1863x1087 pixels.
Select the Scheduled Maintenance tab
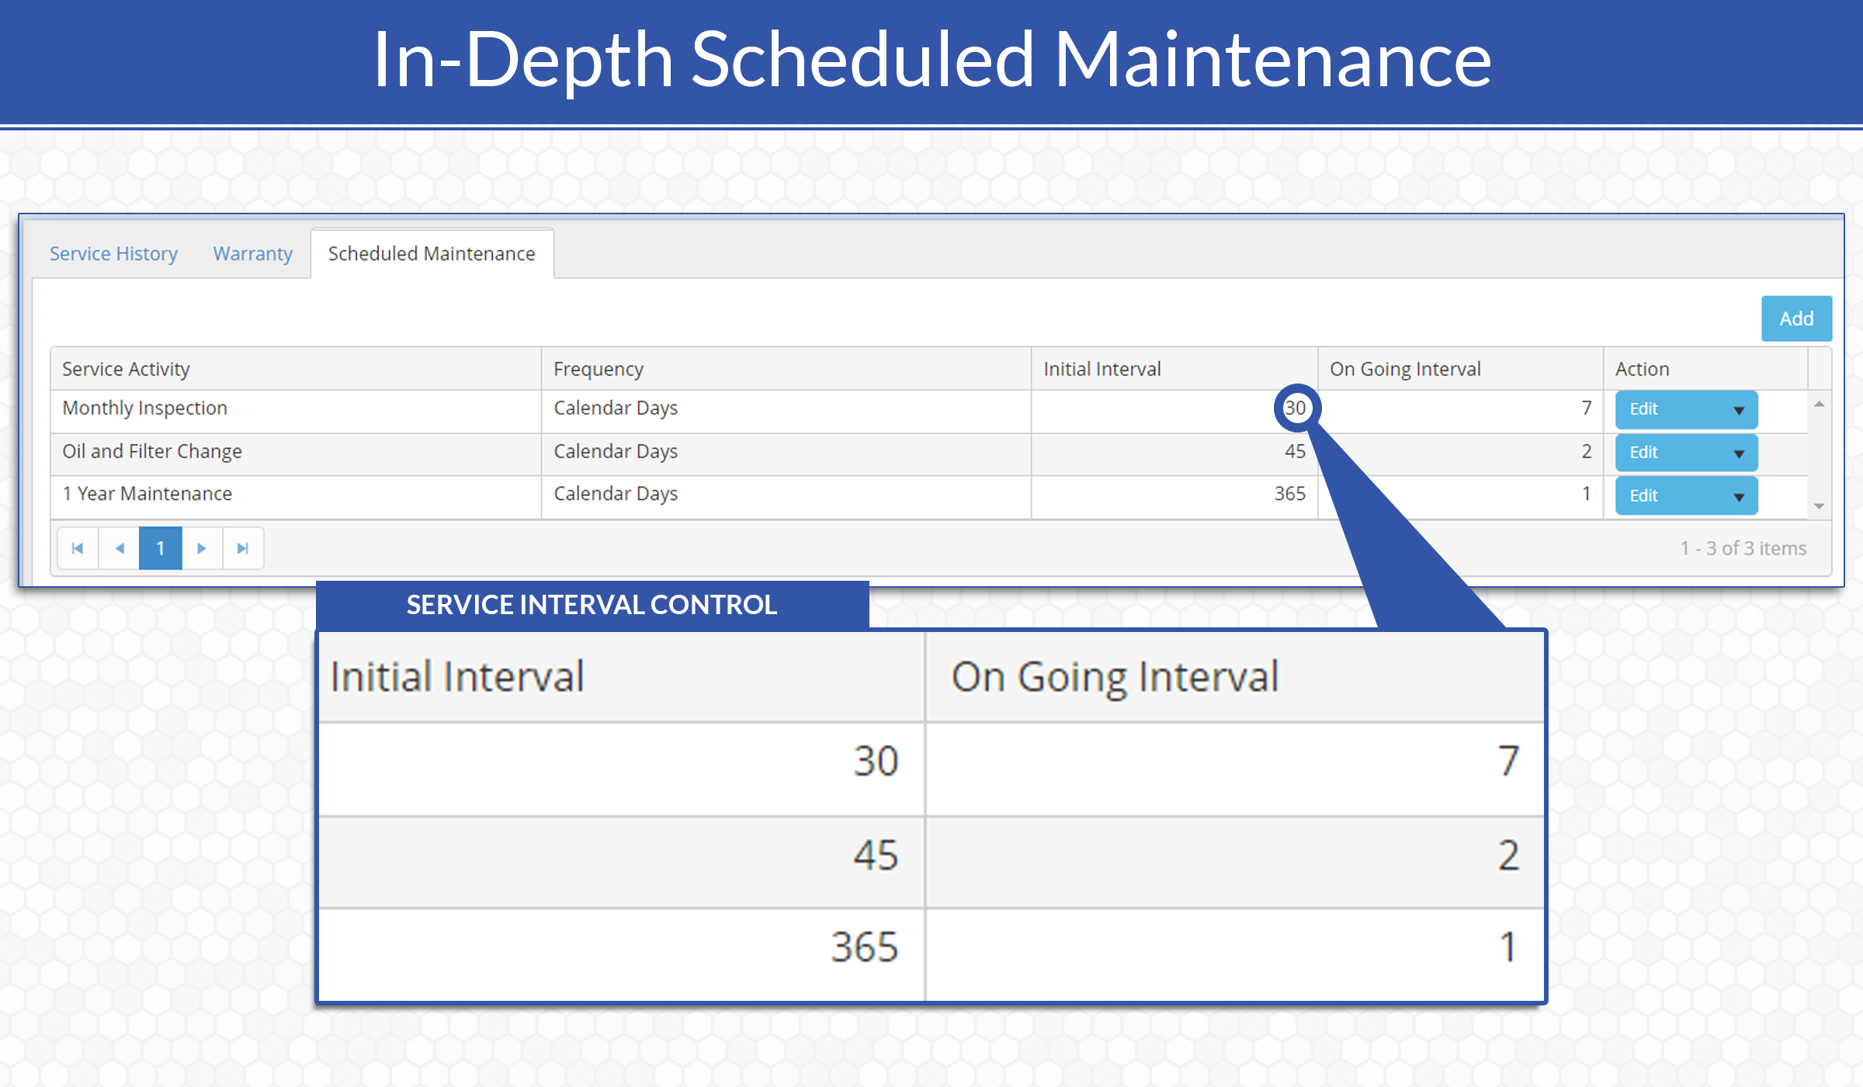click(432, 254)
